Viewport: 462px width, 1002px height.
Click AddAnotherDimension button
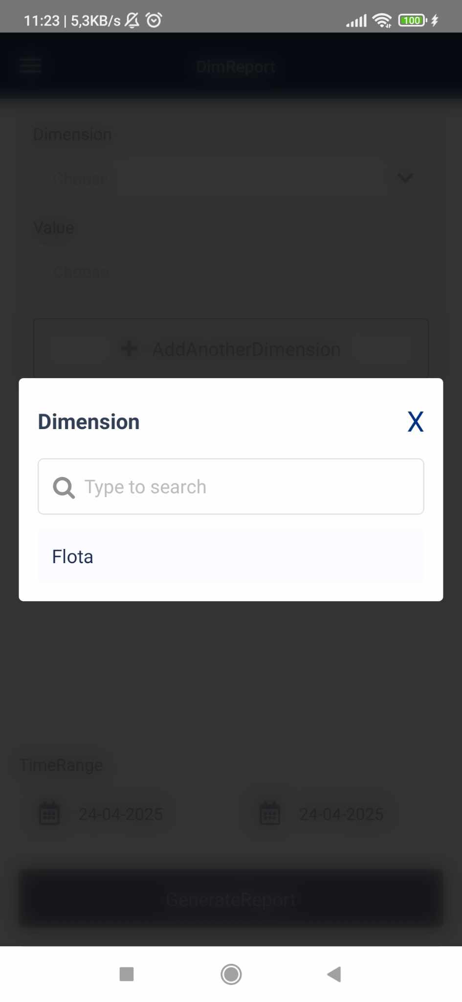(x=231, y=349)
